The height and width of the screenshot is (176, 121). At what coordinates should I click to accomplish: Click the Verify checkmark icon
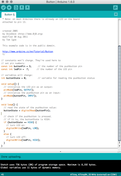[x=3, y=8]
